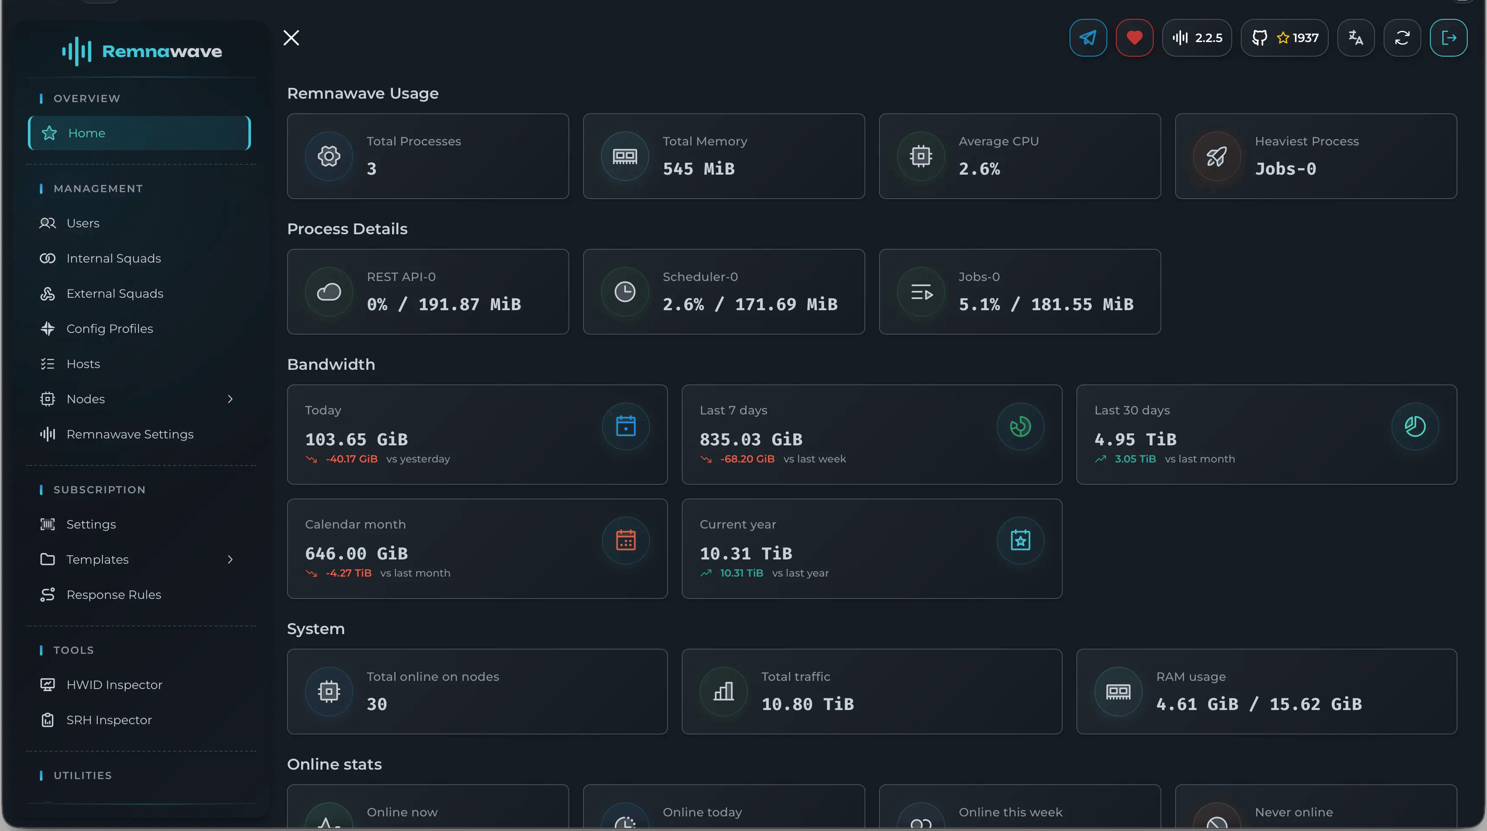Image resolution: width=1487 pixels, height=831 pixels.
Task: Click the 646.00 GiB value
Action: 357,554
